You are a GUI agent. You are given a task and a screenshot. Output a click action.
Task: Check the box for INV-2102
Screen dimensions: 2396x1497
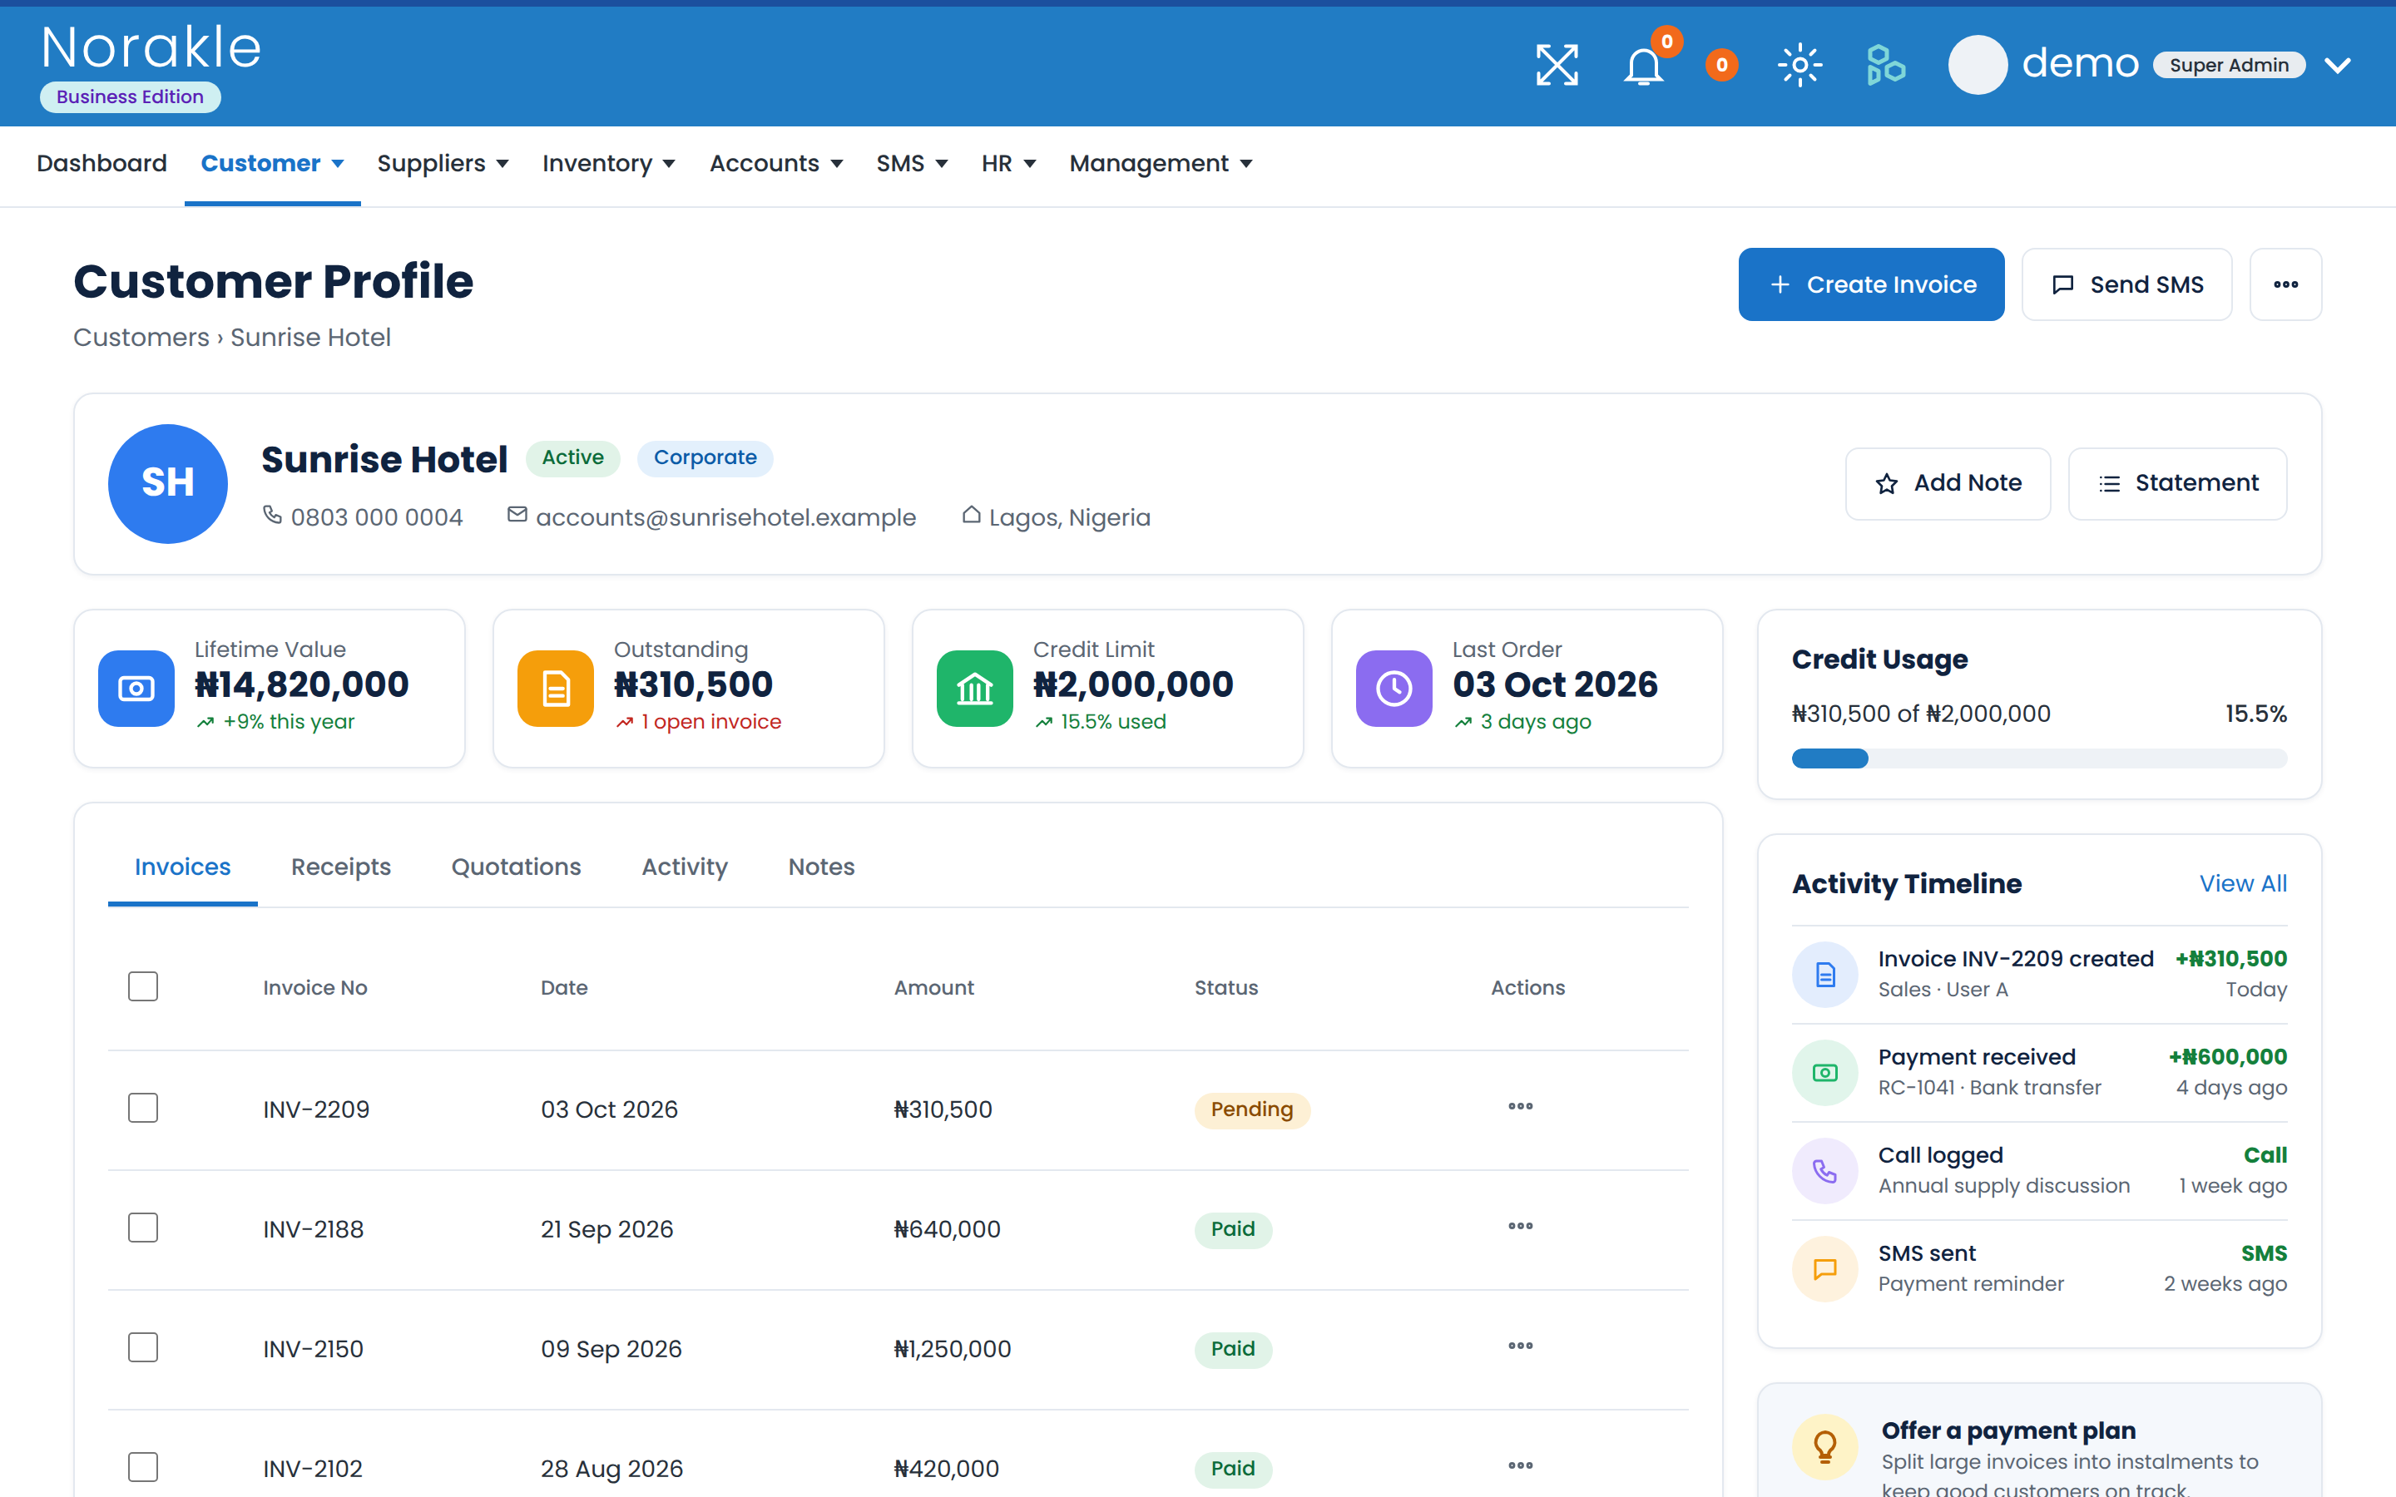pyautogui.click(x=142, y=1467)
